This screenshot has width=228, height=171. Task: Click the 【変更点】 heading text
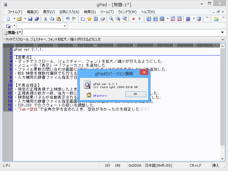(24, 57)
